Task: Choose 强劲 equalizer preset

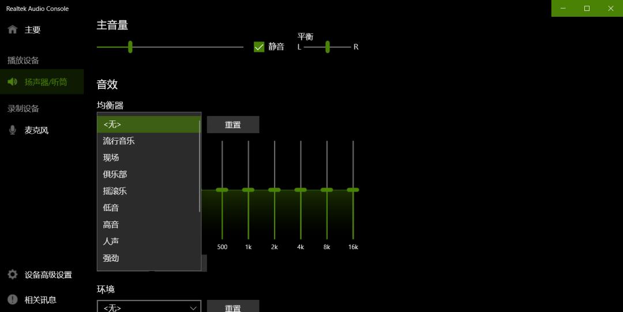Action: 149,258
